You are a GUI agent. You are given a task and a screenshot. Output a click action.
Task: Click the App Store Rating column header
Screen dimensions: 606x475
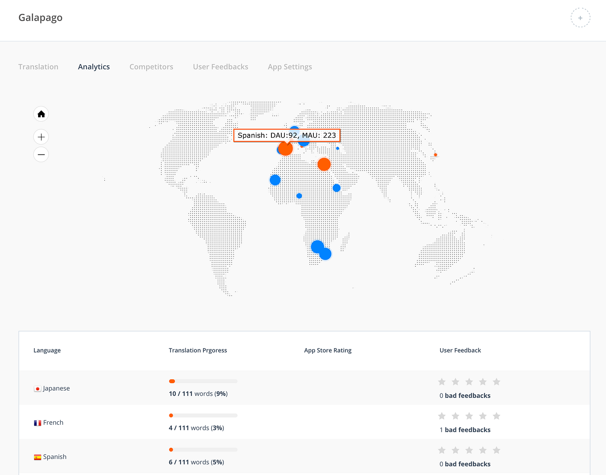point(328,350)
